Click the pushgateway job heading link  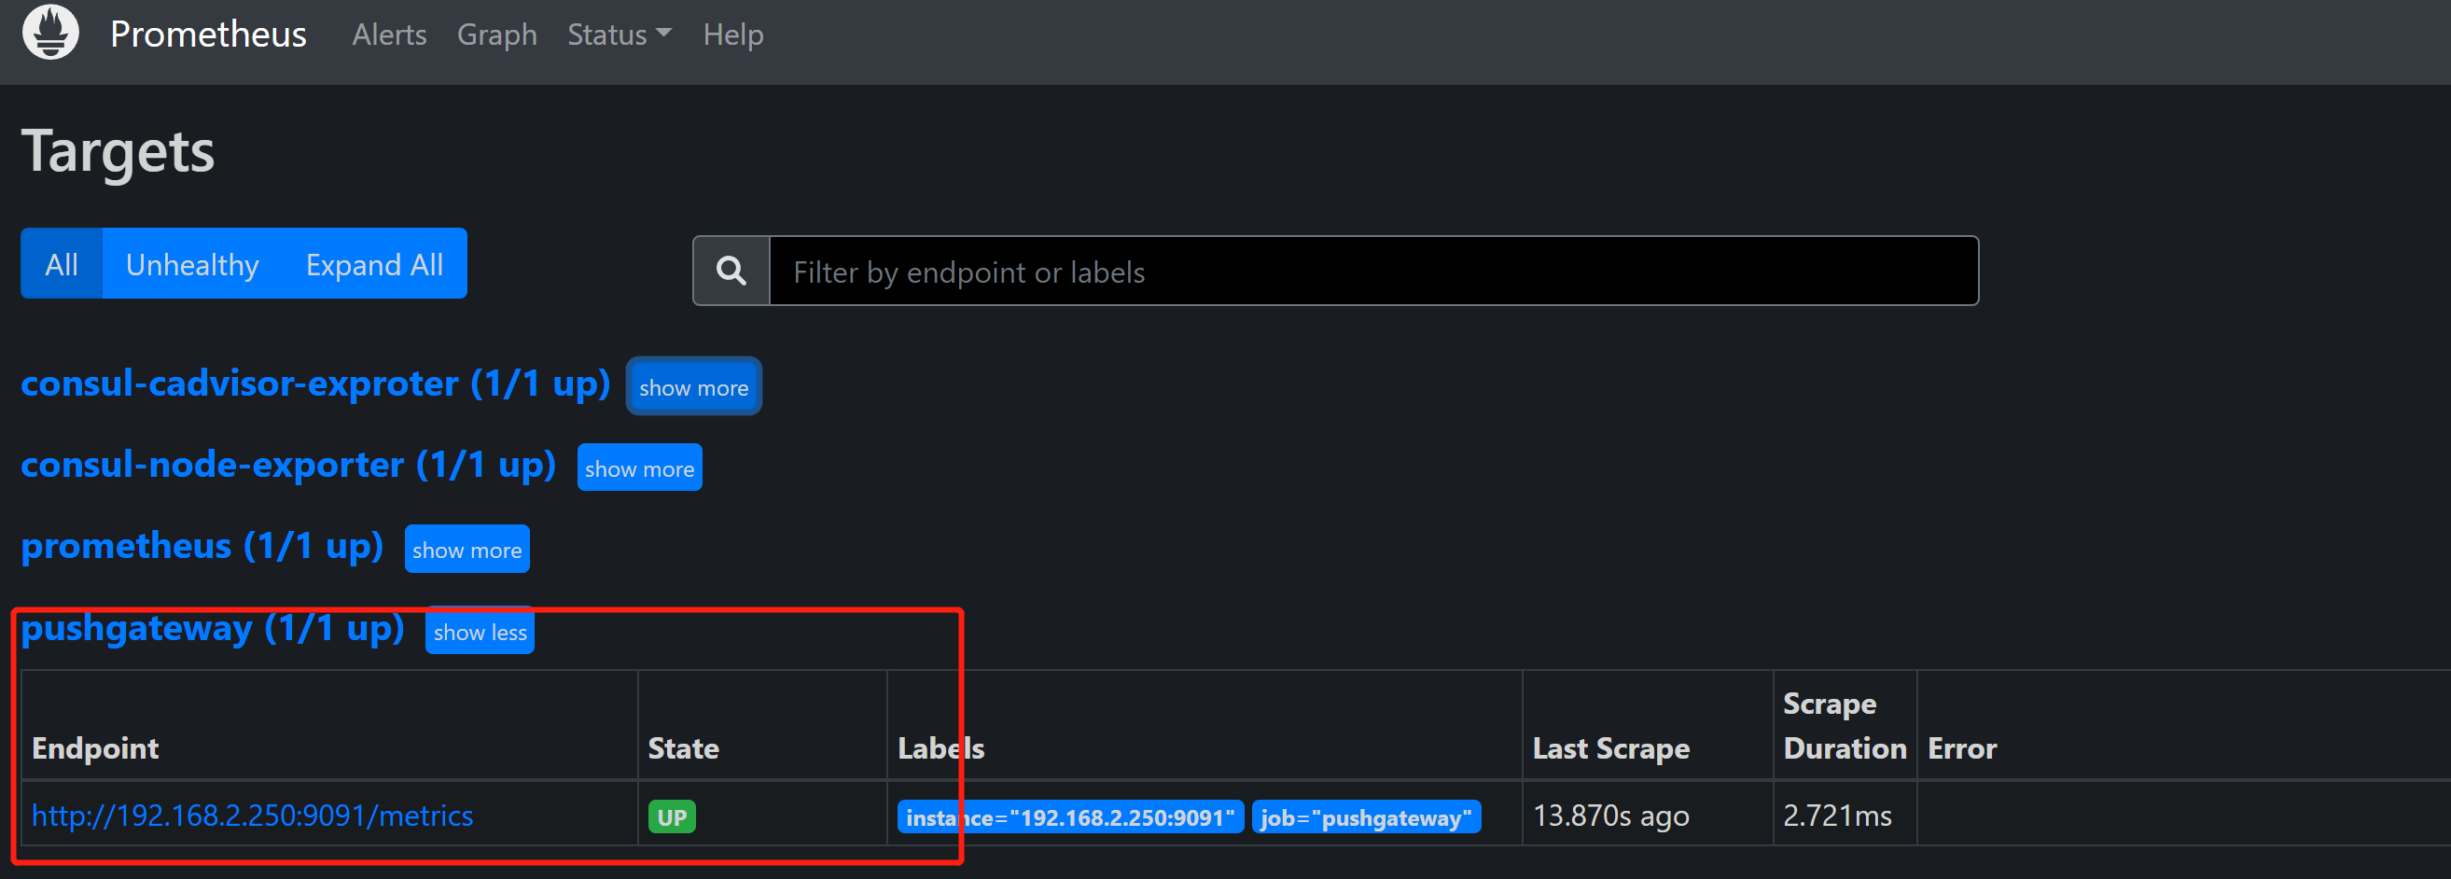click(x=212, y=628)
